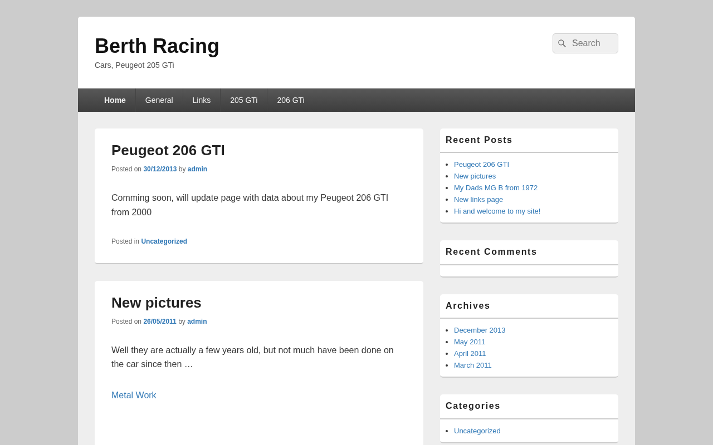Click the text starting 'Comming soon, will update'

(x=250, y=205)
